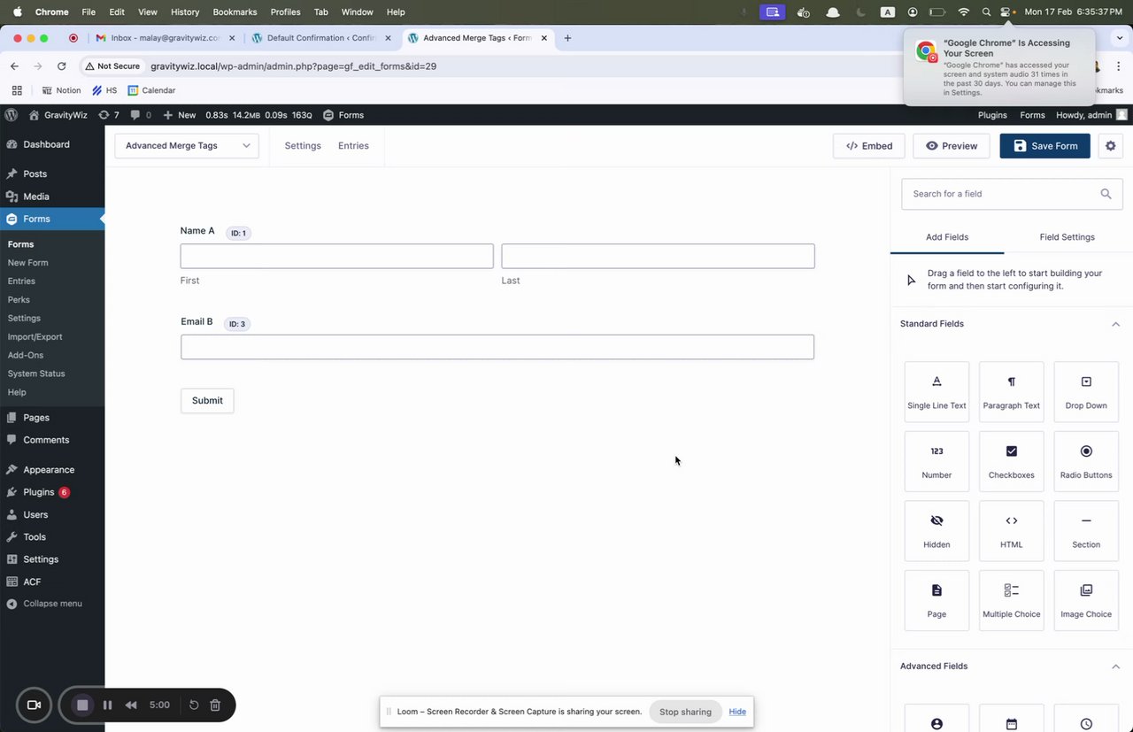Add a Single Line Text field
This screenshot has height=732, width=1133.
(936, 391)
